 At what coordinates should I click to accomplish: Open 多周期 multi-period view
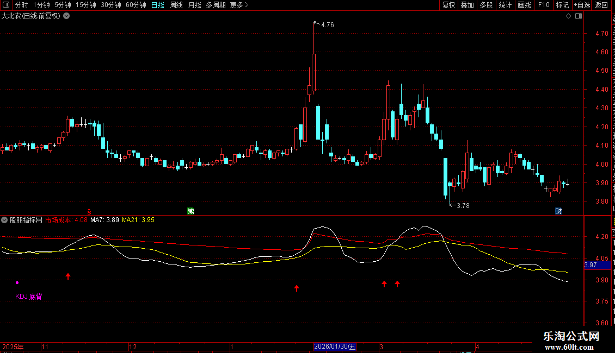point(216,5)
